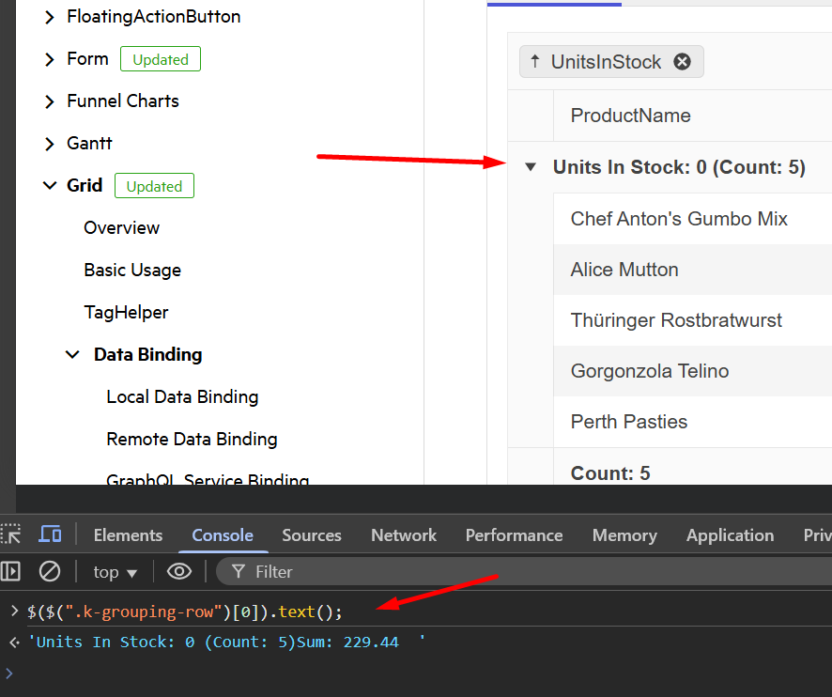Remove the UnitsInStock grouping chip

[683, 62]
